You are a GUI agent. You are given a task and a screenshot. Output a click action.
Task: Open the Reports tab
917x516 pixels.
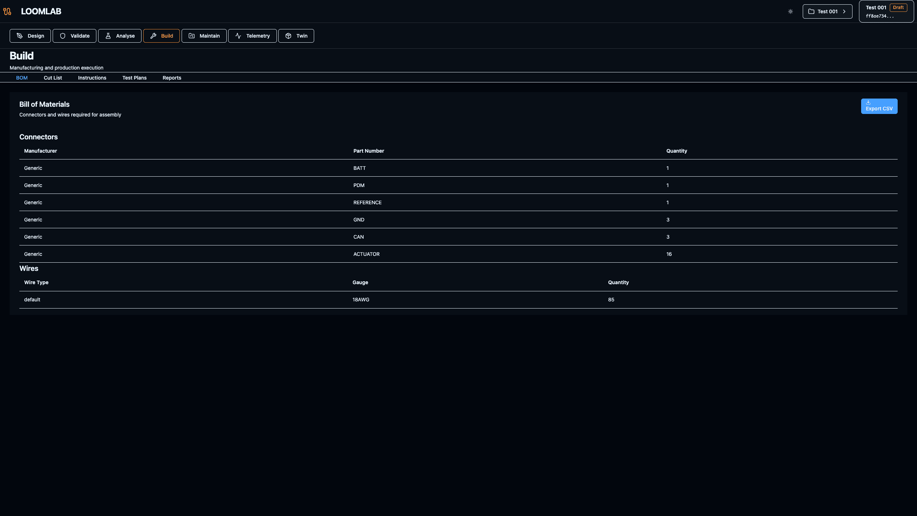pos(172,78)
